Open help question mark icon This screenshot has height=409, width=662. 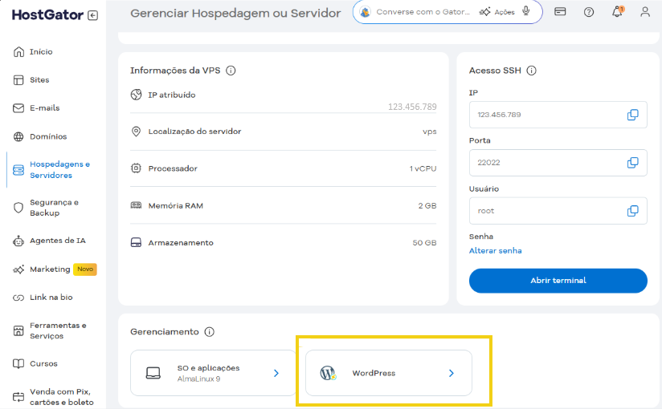coord(589,12)
